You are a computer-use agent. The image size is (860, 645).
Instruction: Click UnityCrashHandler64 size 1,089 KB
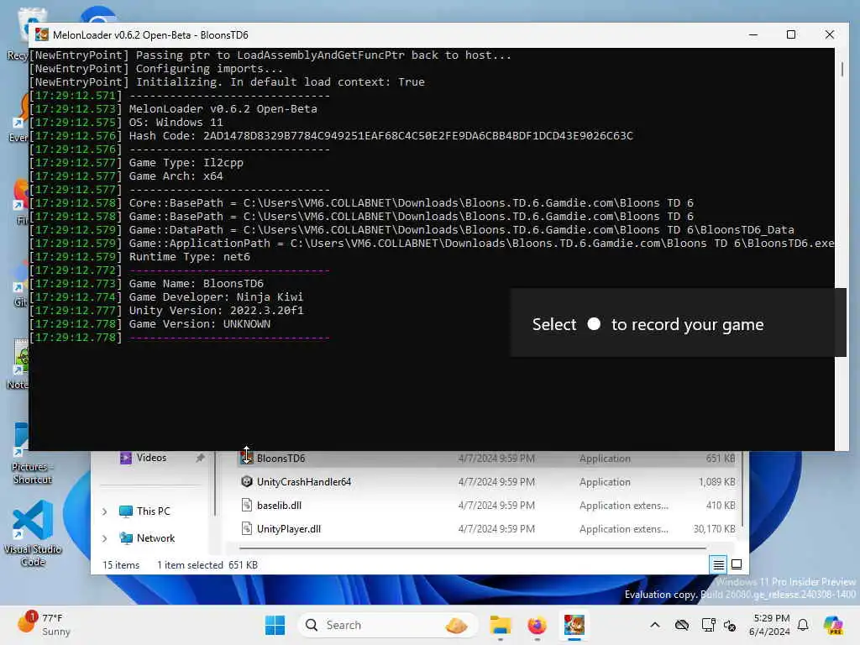pos(716,481)
